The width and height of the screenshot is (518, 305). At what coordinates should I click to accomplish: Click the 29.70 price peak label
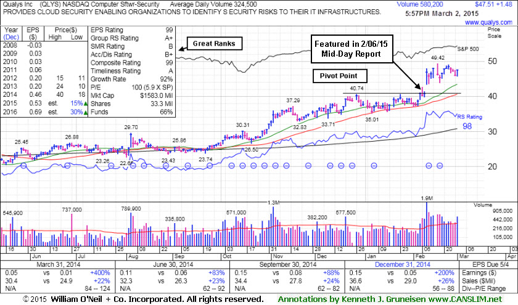pos(131,127)
